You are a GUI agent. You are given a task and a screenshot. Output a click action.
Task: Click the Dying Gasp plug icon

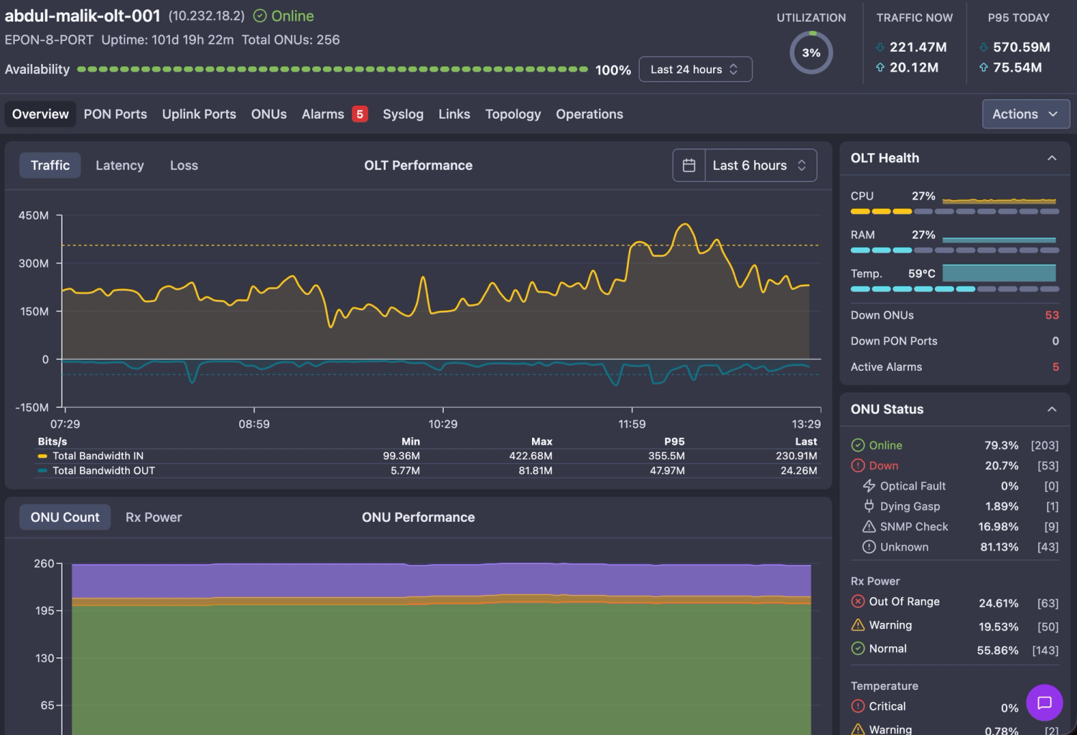tap(869, 506)
